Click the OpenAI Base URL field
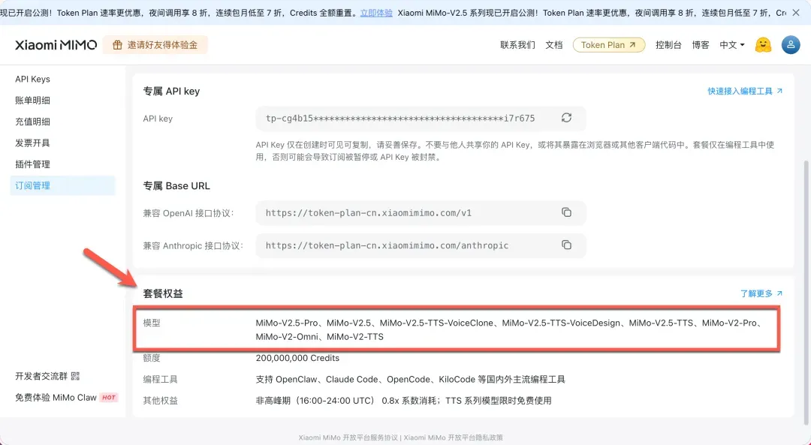Image resolution: width=811 pixels, height=445 pixels. click(x=421, y=213)
